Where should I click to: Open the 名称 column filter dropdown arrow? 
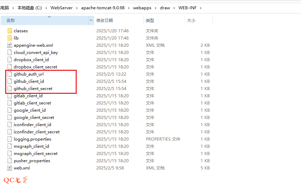pyautogui.click(x=91, y=21)
